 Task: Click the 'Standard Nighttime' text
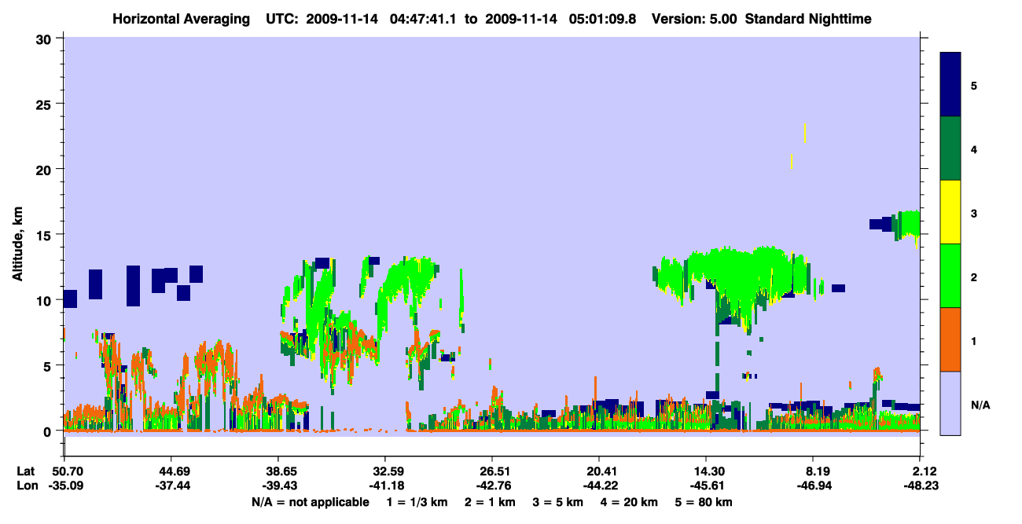[x=808, y=18]
